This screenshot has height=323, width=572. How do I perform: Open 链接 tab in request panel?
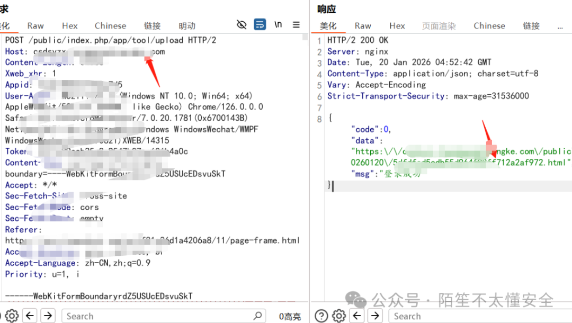(x=152, y=26)
